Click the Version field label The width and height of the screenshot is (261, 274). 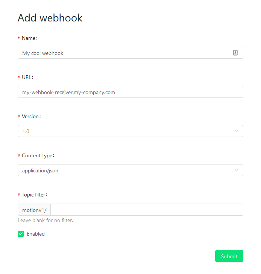31,116
